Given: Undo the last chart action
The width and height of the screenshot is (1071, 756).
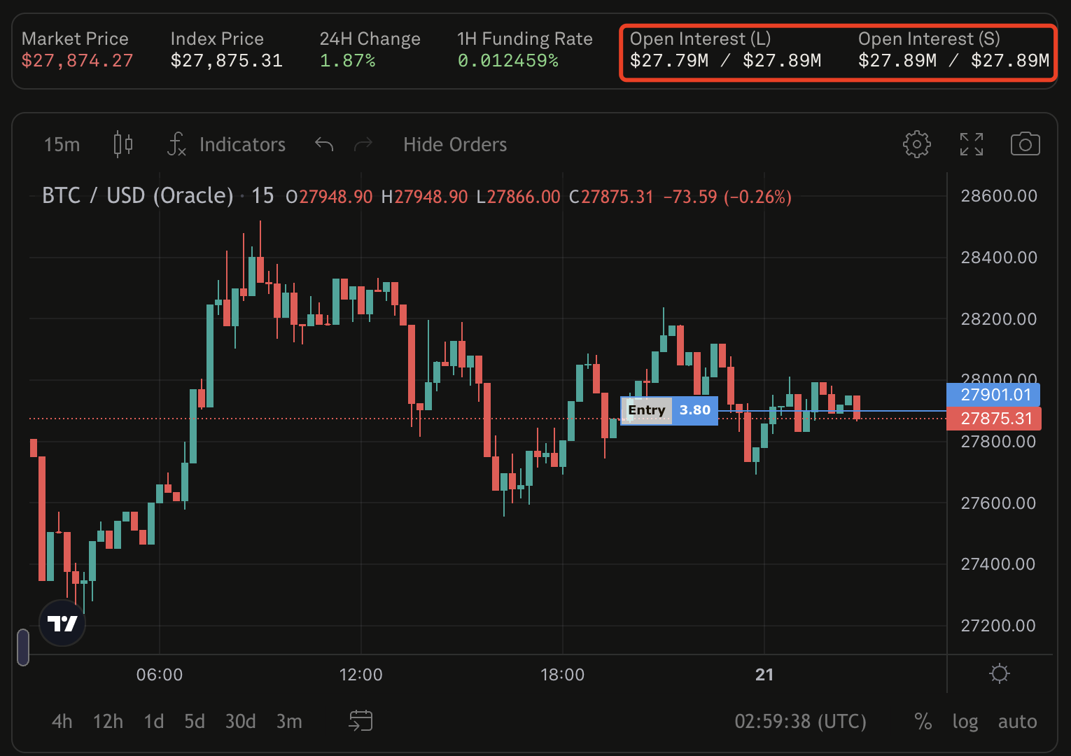Looking at the screenshot, I should coord(324,144).
